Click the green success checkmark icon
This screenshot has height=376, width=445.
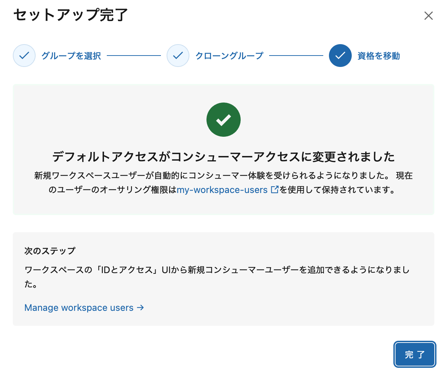pos(224,120)
